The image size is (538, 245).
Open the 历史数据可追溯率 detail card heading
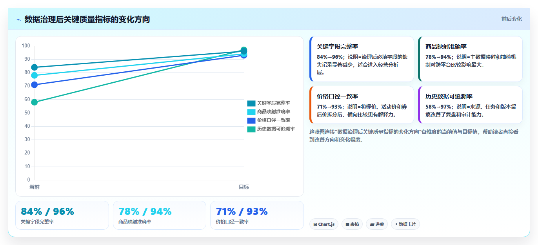(x=449, y=96)
